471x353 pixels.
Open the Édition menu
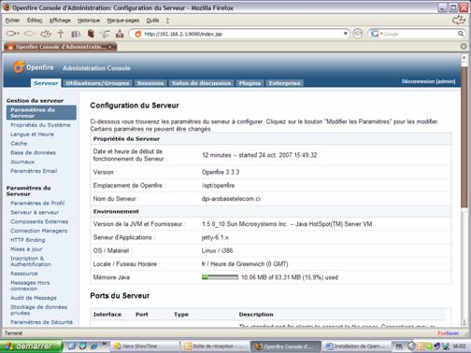pos(35,21)
